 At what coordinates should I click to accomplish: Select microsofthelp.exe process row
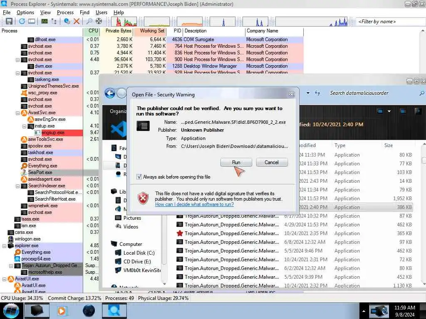52,272
